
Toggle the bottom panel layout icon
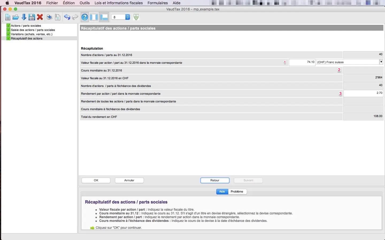(104, 17)
